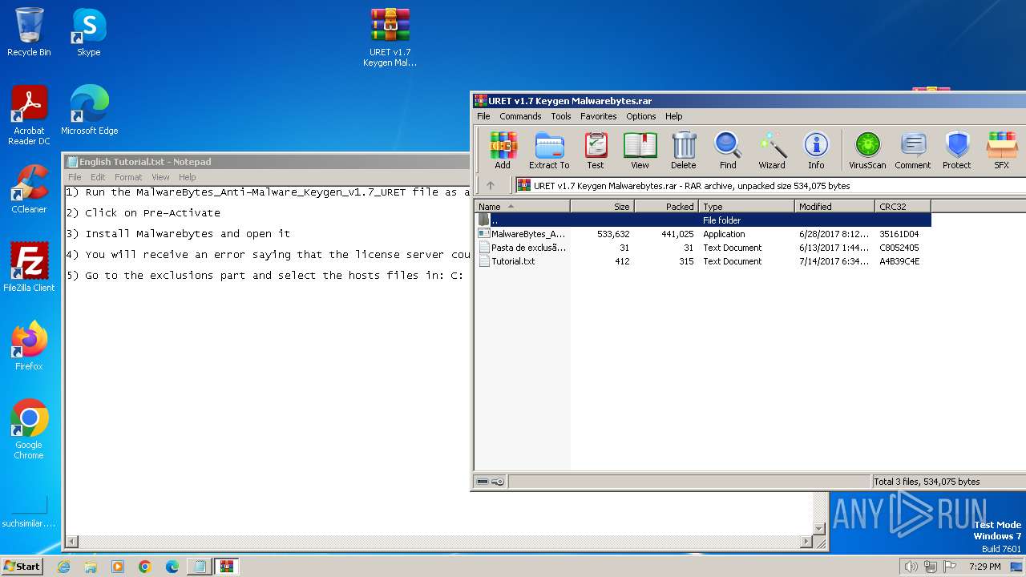Screen dimensions: 1026x577
Task: Click Internet Explorer in the taskbar
Action: (x=63, y=567)
